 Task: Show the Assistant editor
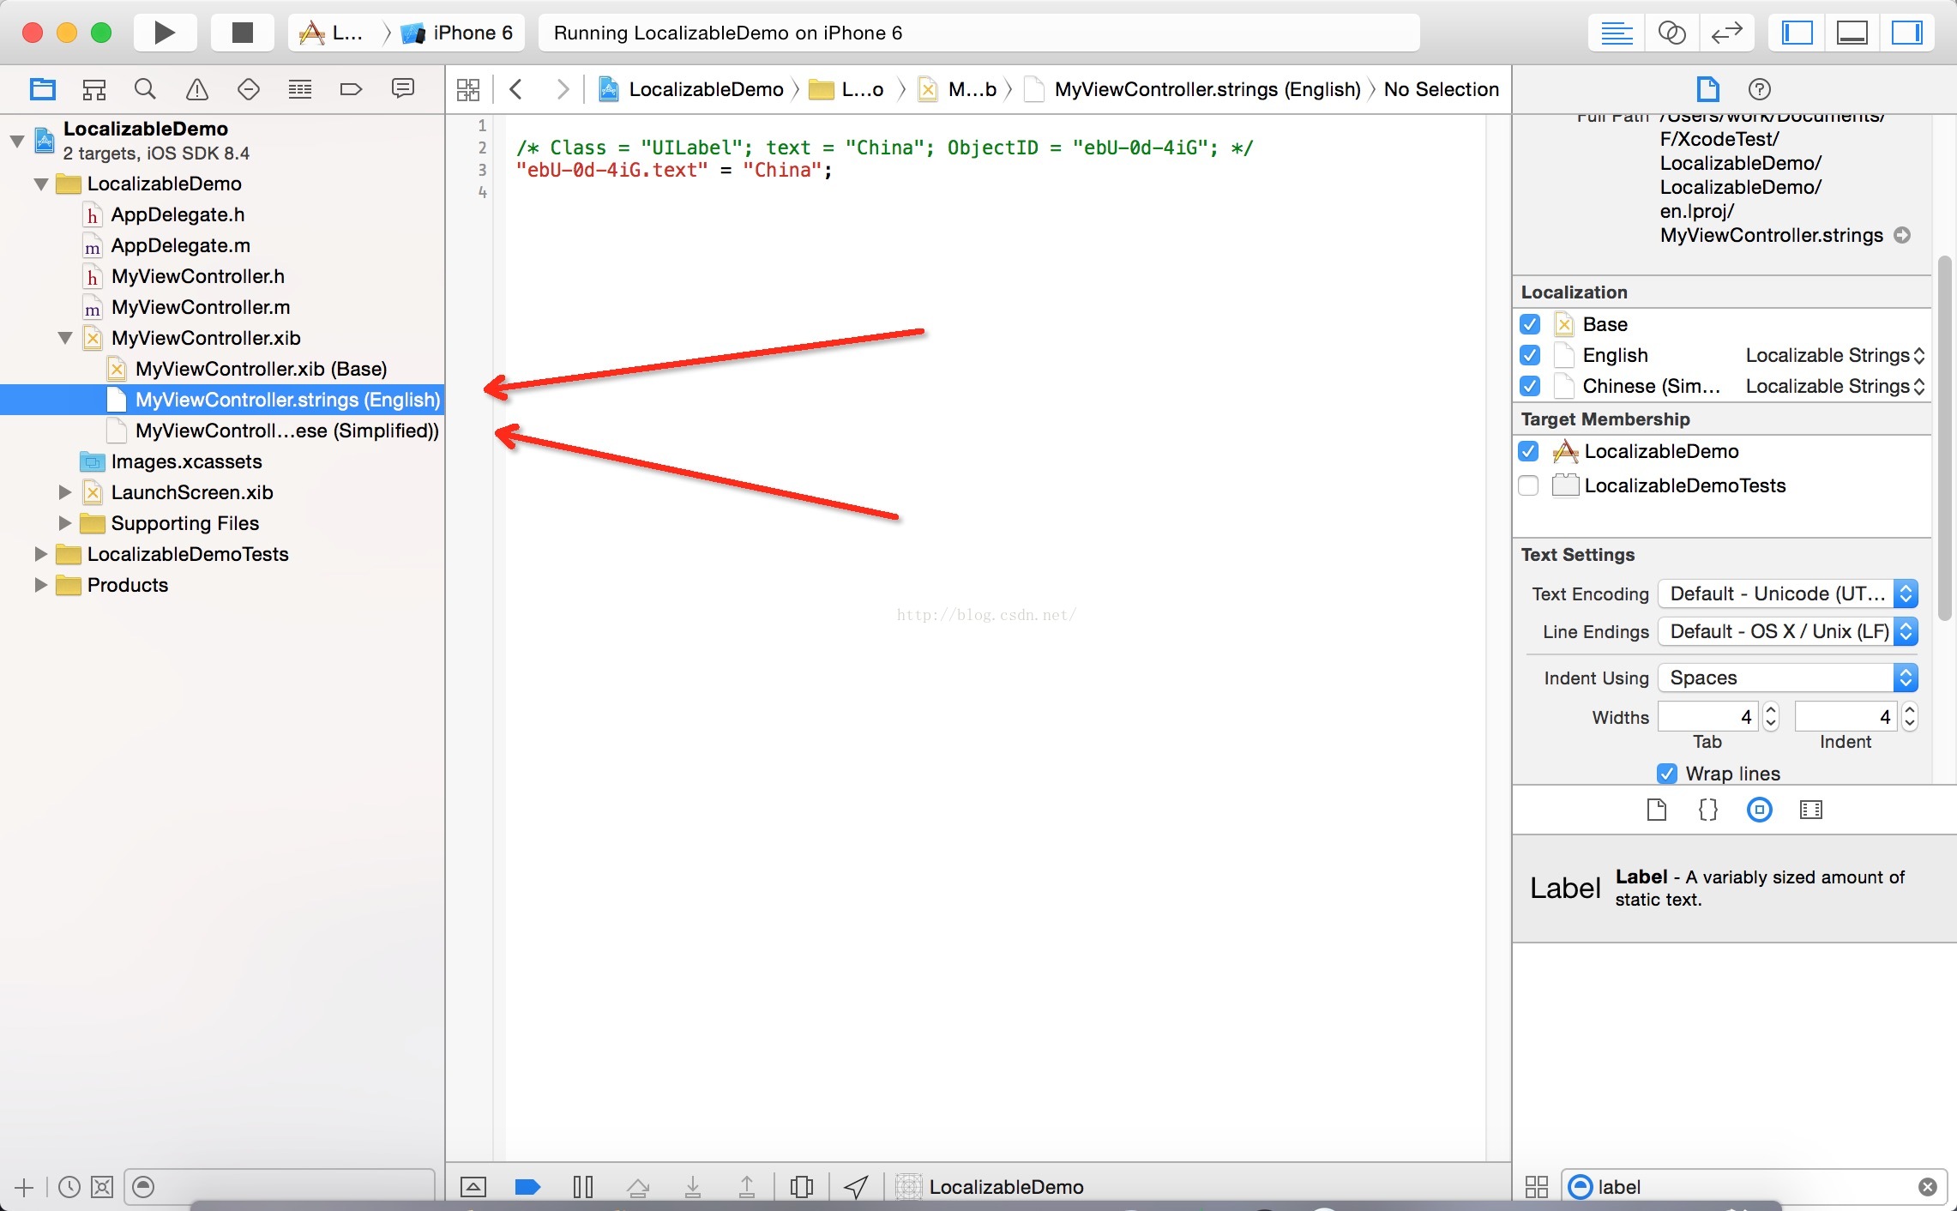(1671, 33)
